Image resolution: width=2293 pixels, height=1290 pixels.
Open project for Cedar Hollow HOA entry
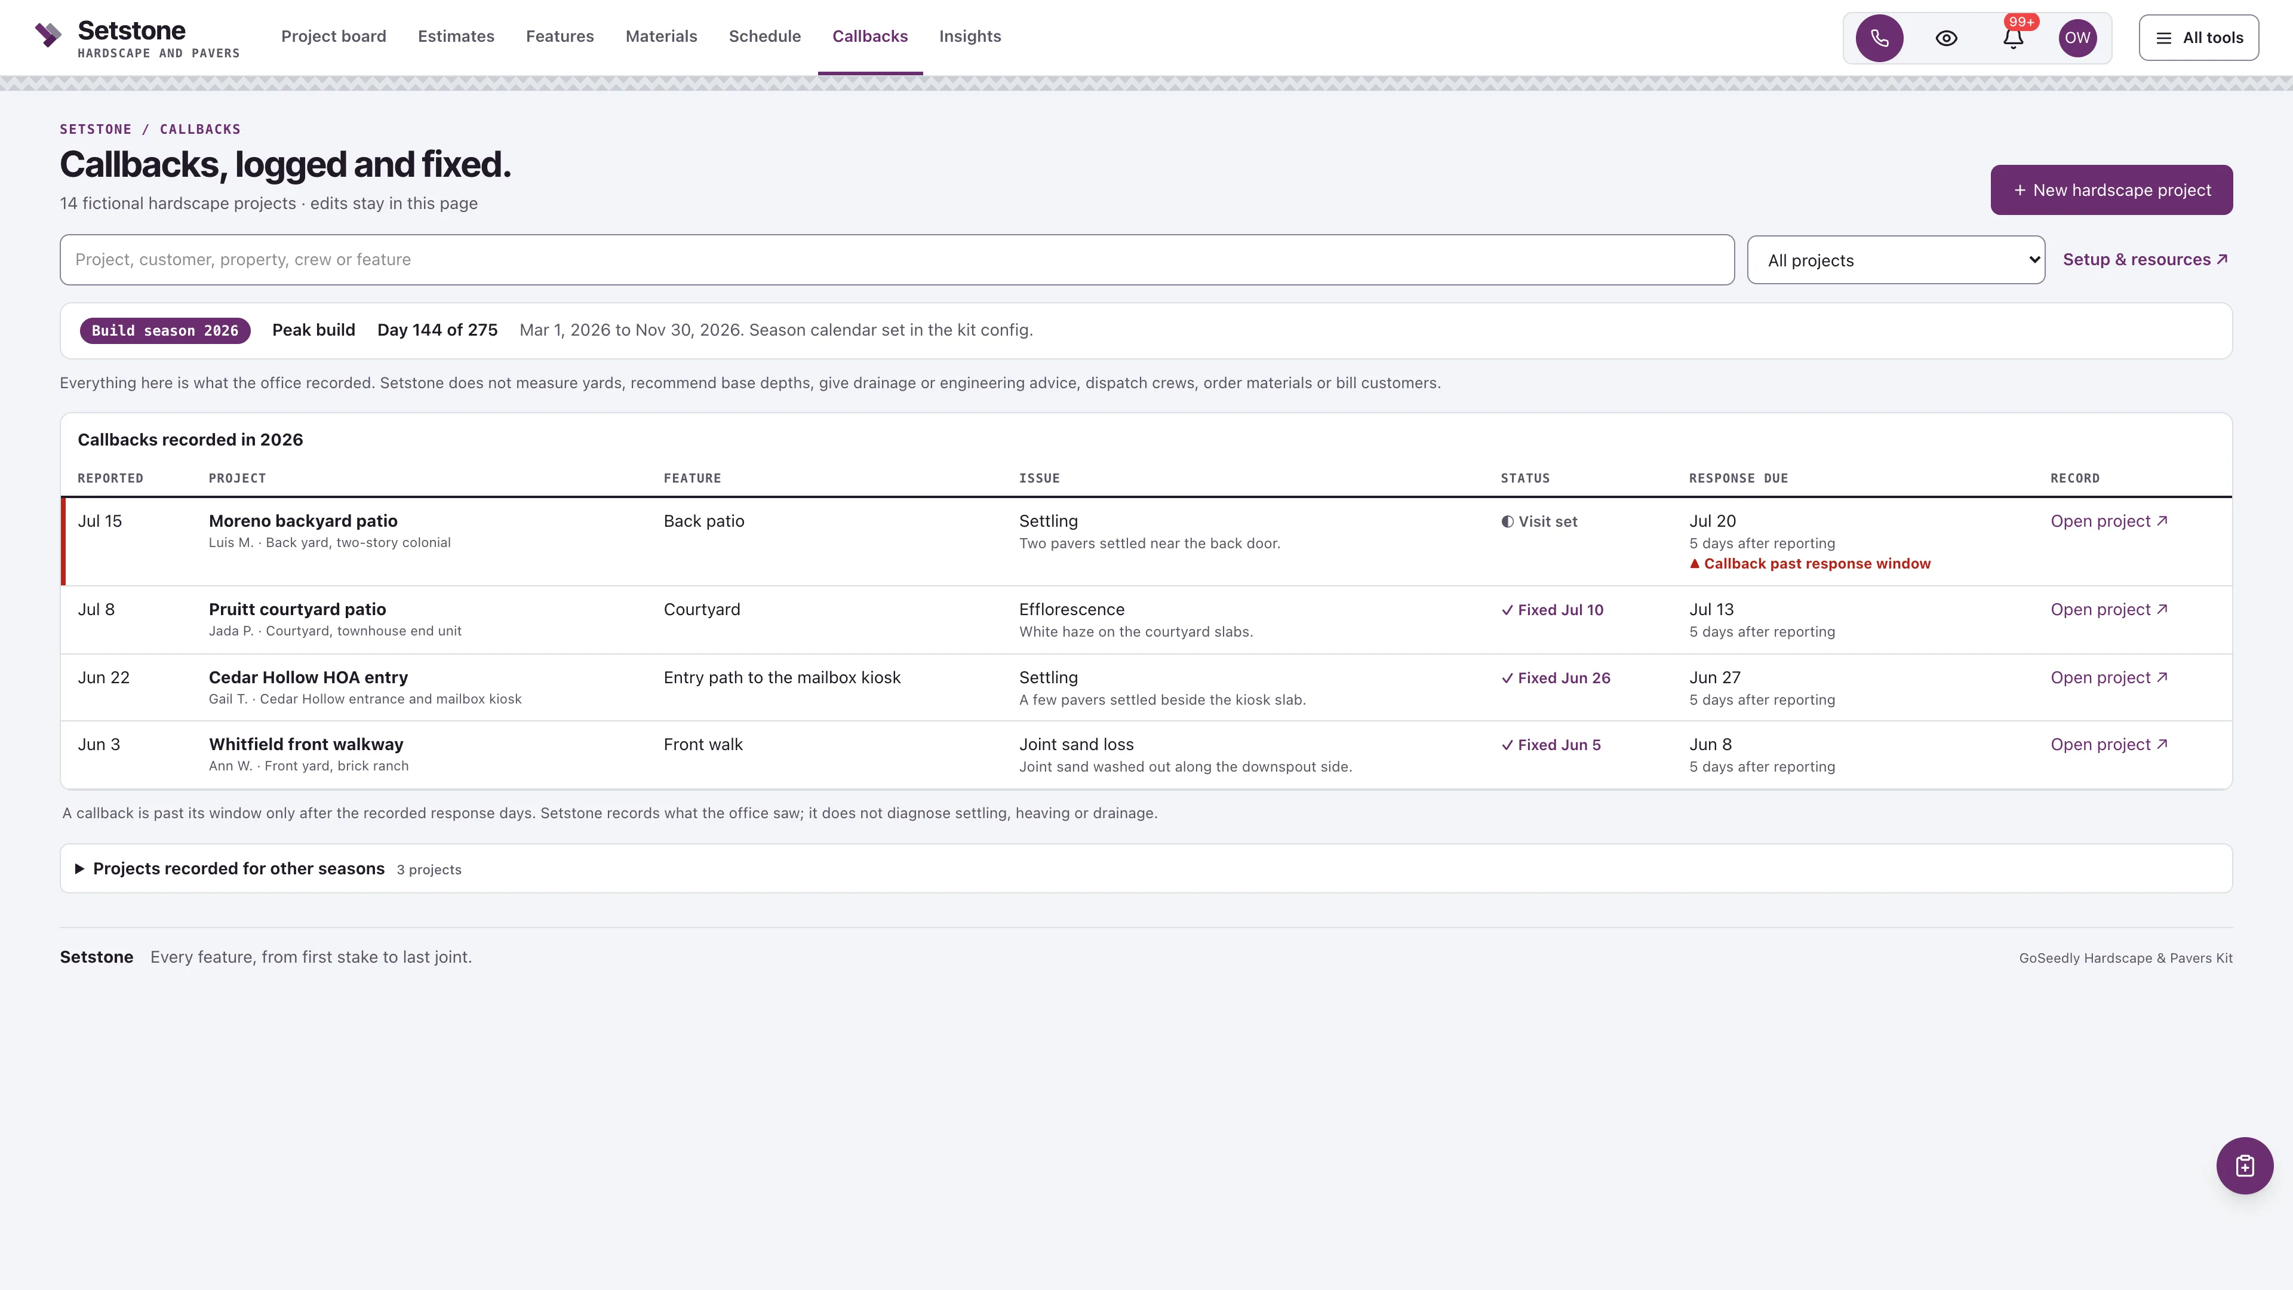[2108, 677]
